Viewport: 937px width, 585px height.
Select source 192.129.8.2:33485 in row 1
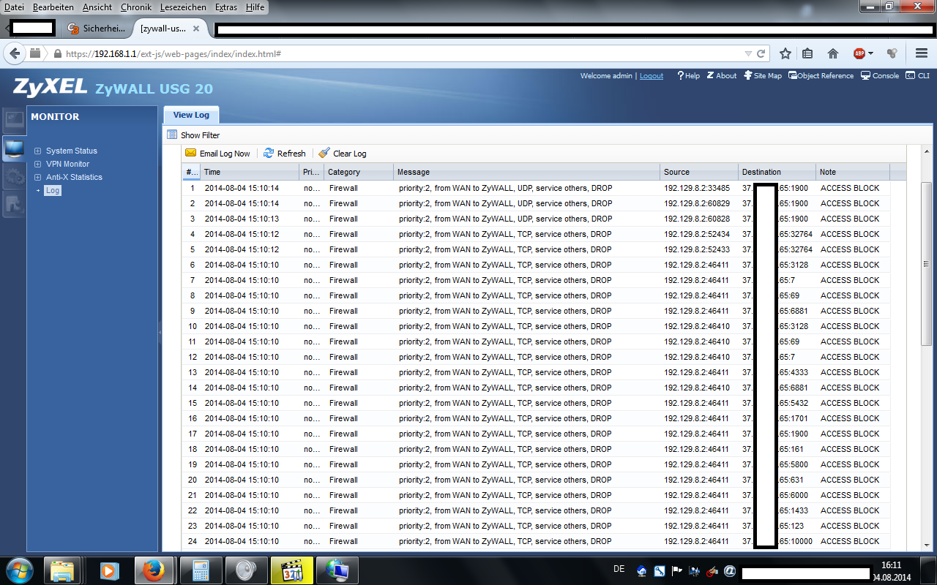[x=697, y=188]
